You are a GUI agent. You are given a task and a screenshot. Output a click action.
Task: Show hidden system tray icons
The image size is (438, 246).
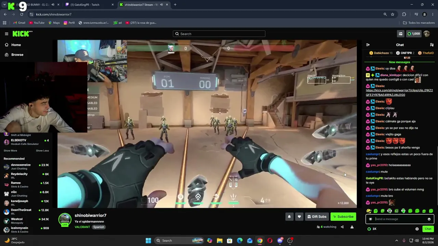[397, 241]
